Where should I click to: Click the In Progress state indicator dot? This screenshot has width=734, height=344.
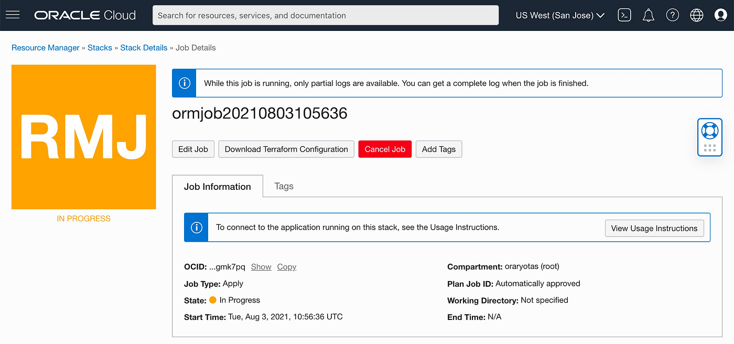coord(212,300)
